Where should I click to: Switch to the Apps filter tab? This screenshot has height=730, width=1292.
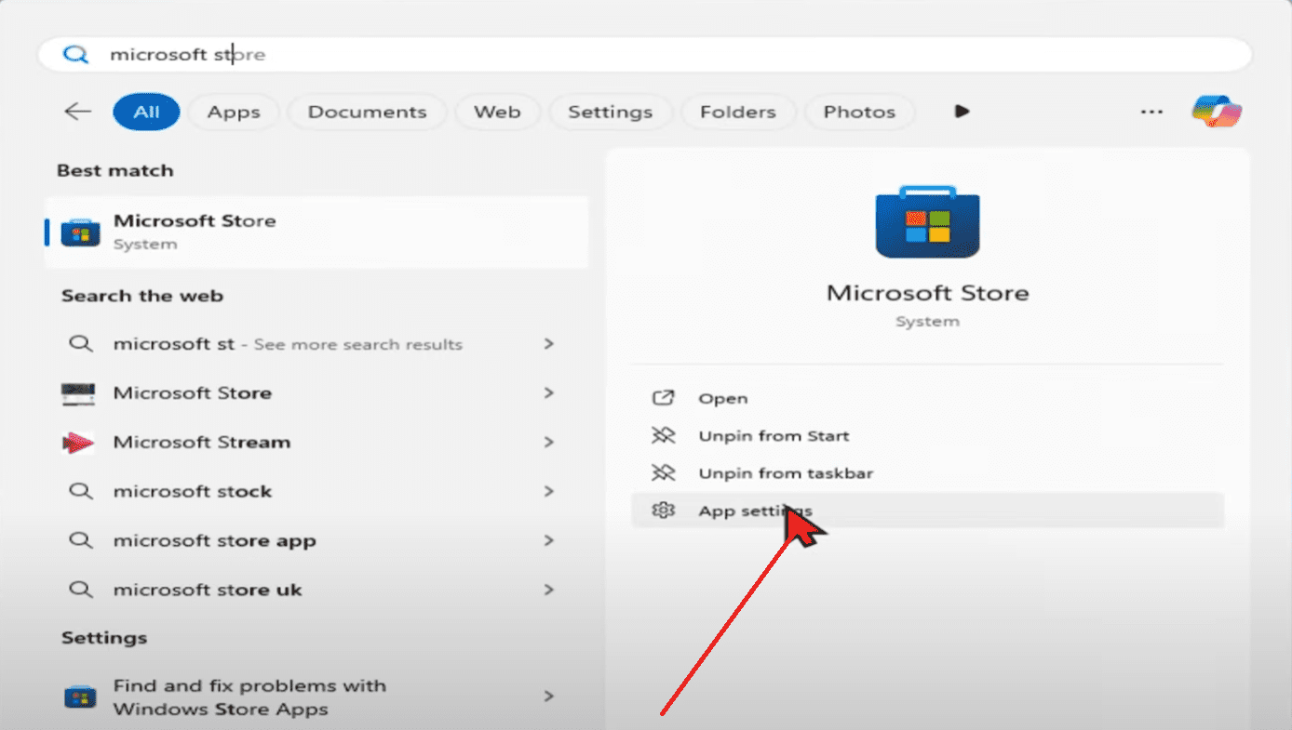234,112
